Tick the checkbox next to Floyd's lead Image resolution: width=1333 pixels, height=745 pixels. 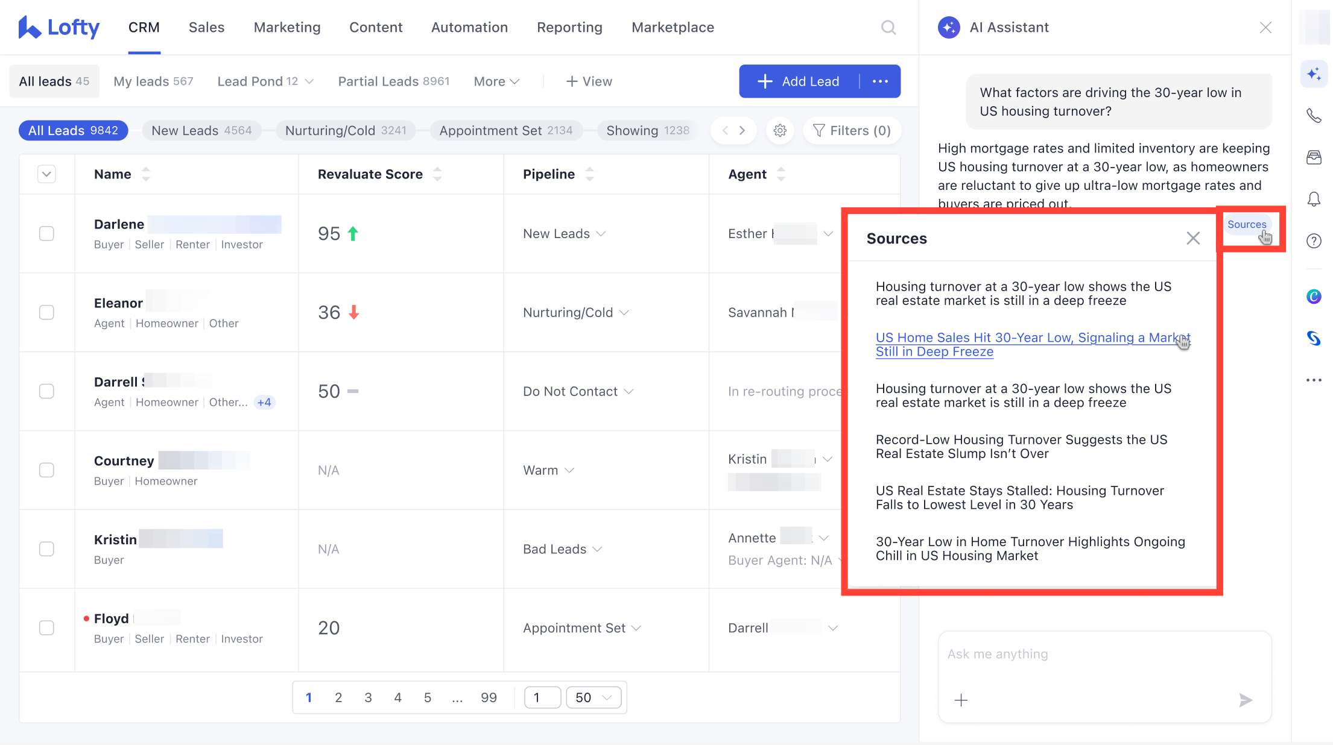coord(46,627)
